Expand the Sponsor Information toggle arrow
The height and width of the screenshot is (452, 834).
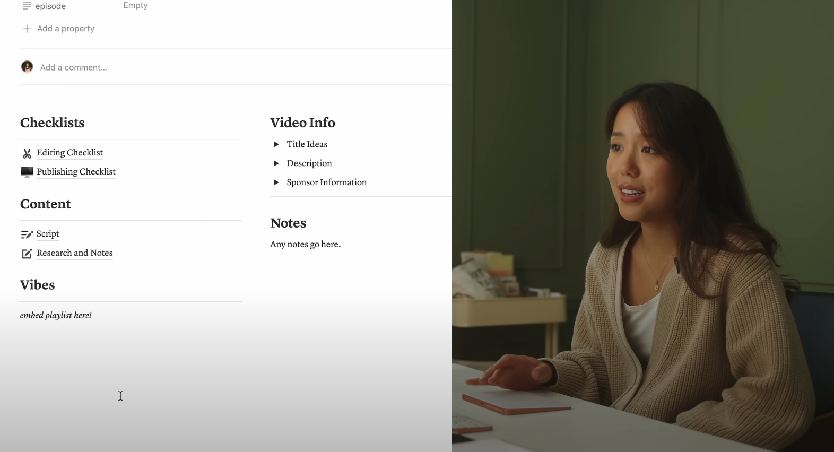276,182
